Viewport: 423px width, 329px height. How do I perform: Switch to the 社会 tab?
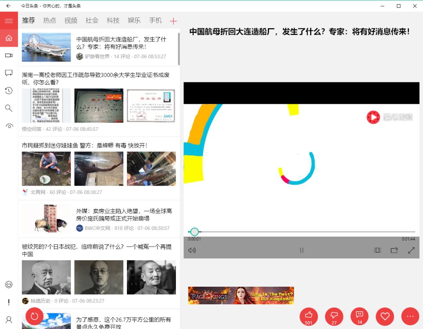tap(92, 20)
